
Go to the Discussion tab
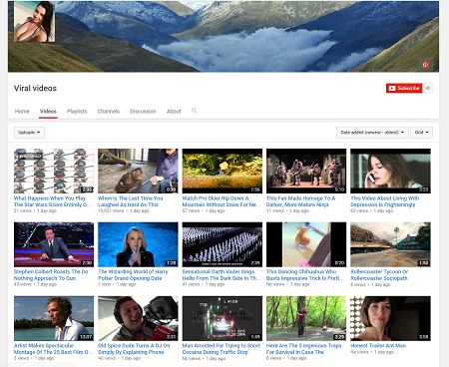143,112
